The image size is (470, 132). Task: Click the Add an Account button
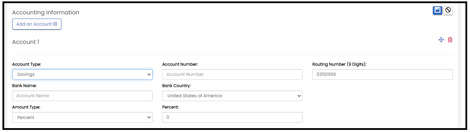click(x=37, y=24)
